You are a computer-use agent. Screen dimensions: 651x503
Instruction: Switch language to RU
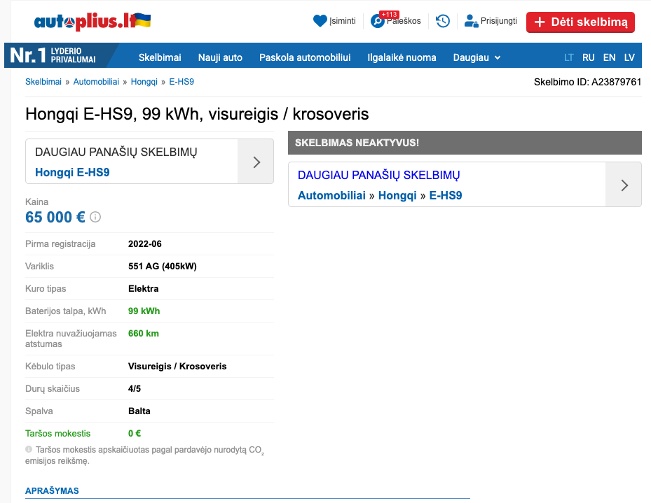coord(589,57)
